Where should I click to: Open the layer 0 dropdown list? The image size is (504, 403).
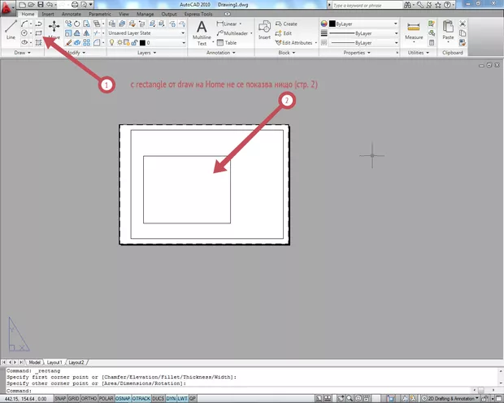pos(184,43)
